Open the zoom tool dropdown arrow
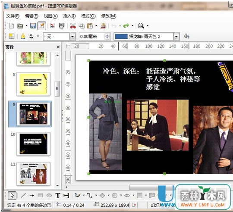The height and width of the screenshot is (212, 233). (x=148, y=25)
